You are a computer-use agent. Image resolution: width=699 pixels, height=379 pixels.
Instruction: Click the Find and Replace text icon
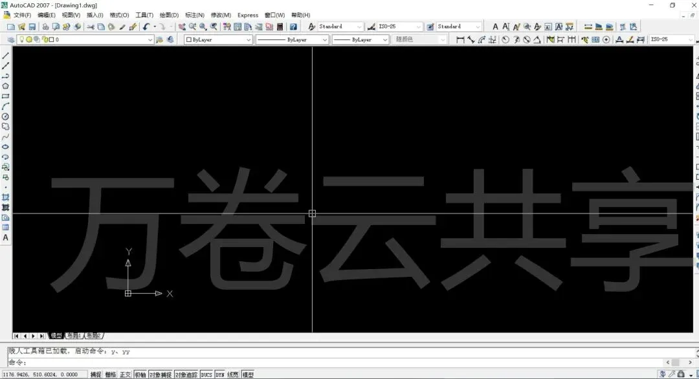pyautogui.click(x=527, y=27)
